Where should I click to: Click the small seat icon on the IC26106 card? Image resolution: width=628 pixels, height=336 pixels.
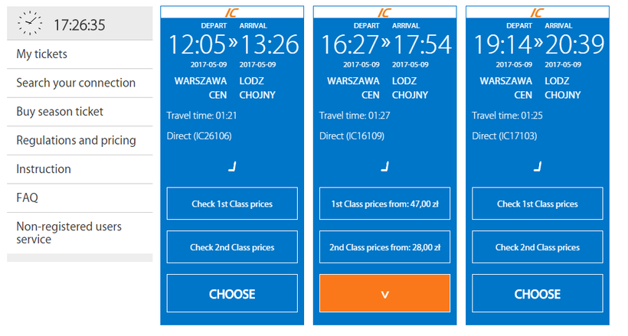point(232,165)
